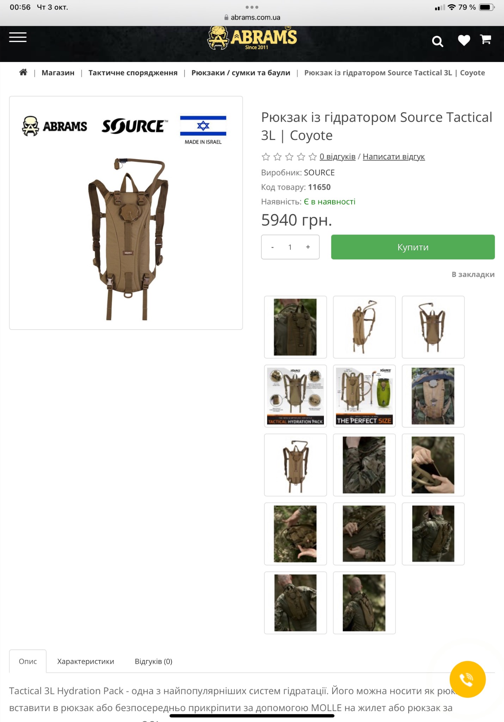Image resolution: width=504 pixels, height=722 pixels.
Task: Select the Опис tab
Action: click(x=28, y=661)
